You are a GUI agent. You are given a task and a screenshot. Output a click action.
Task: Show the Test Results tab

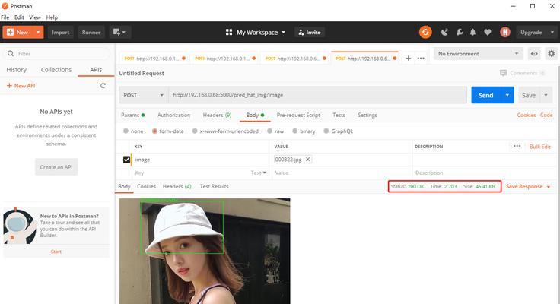pyautogui.click(x=214, y=186)
